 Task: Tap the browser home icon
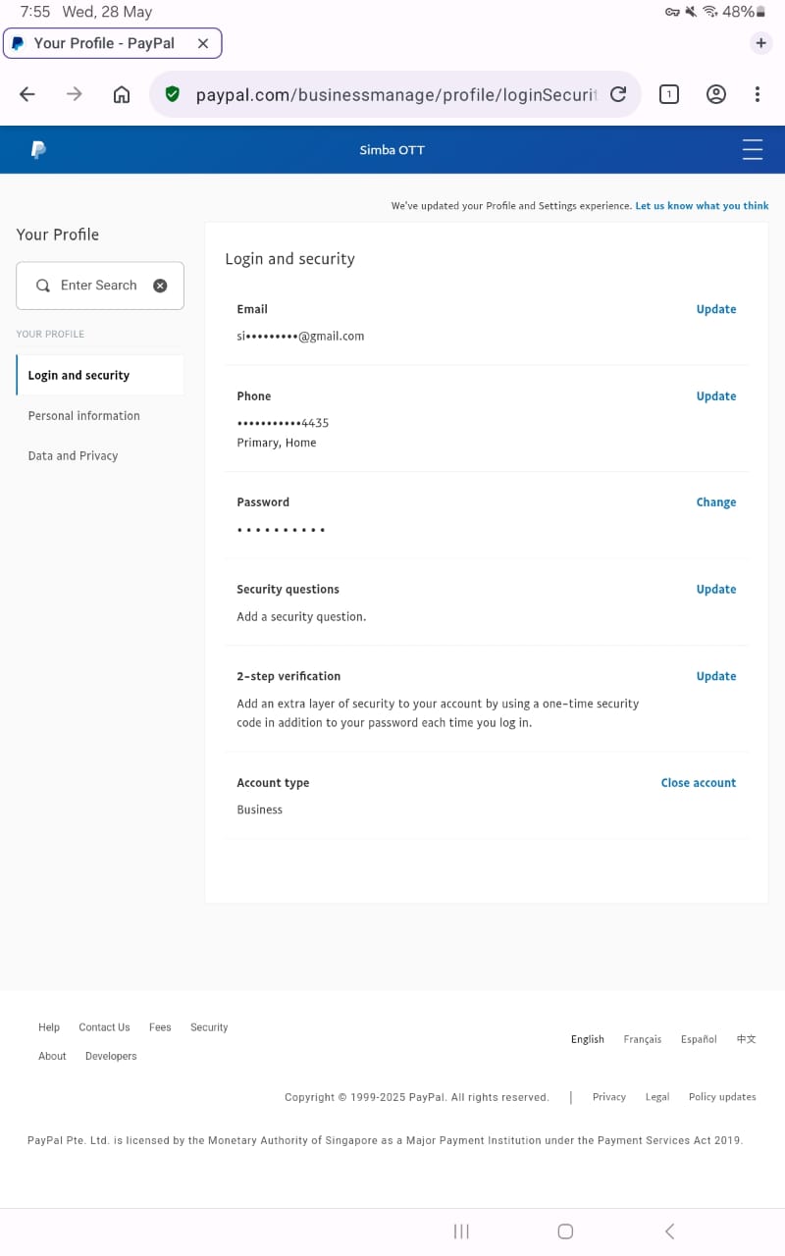point(122,94)
